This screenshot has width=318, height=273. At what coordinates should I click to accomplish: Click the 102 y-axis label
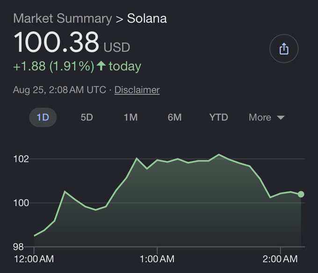point(21,159)
